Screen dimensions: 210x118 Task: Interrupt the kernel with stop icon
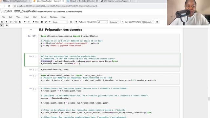pos(42,22)
